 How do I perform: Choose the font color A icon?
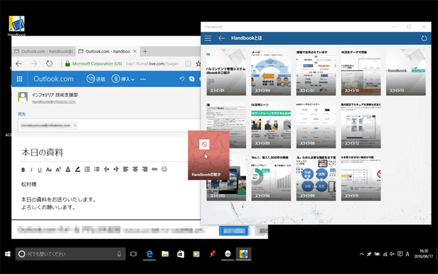pos(68,169)
